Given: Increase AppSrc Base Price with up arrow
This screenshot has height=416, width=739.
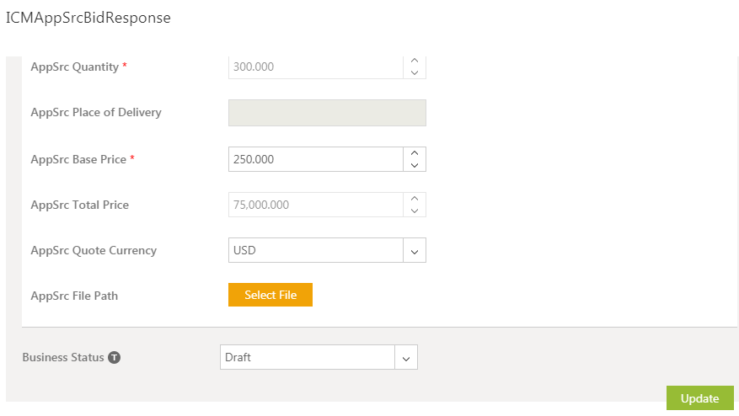Looking at the screenshot, I should [415, 153].
